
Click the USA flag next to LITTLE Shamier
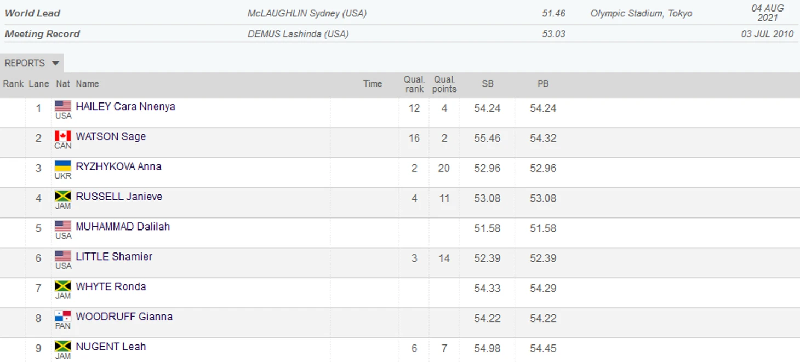click(x=63, y=256)
